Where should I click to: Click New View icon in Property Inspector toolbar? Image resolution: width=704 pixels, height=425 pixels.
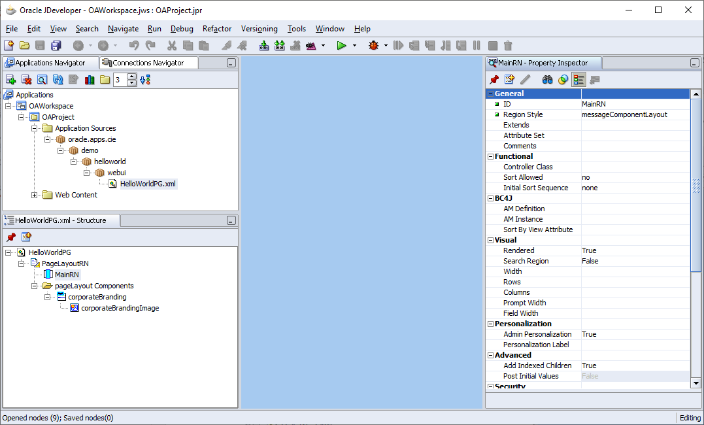(x=510, y=80)
